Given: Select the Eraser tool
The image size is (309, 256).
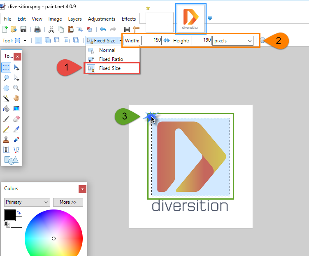Looking at the screenshot, I should [16, 119].
